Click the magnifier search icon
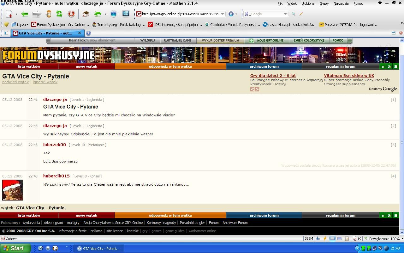 (x=294, y=14)
